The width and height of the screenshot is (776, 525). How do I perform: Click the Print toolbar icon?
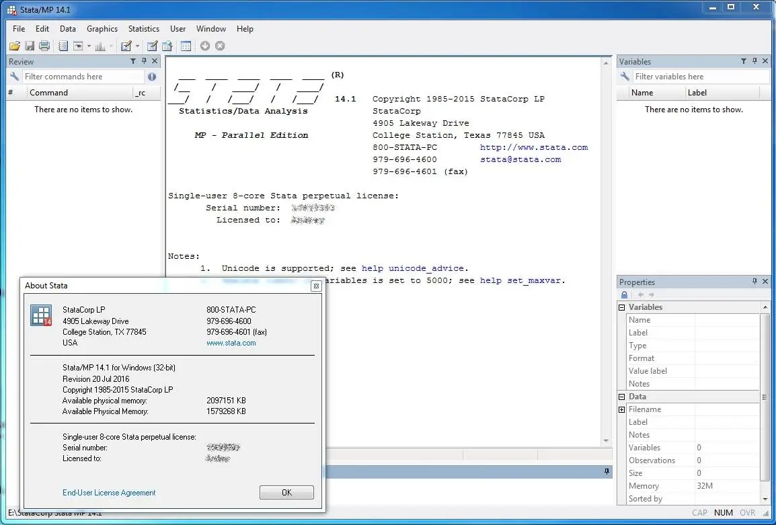[x=44, y=46]
